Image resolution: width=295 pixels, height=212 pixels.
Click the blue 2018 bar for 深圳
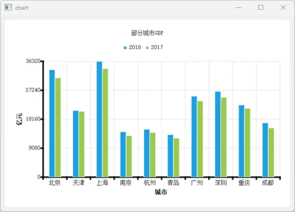click(218, 134)
